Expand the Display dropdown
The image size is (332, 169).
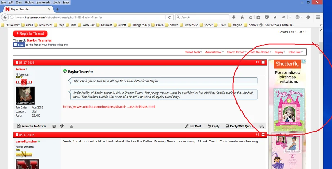pyautogui.click(x=280, y=52)
